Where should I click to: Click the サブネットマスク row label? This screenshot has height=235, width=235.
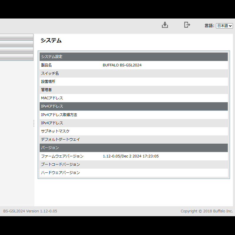[55, 131]
